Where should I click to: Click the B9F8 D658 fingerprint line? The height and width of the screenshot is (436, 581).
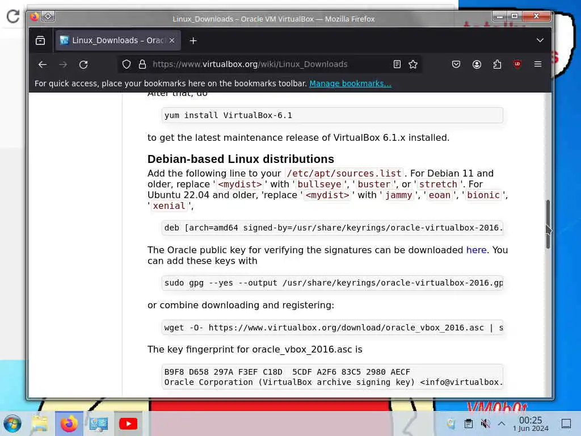coord(287,372)
